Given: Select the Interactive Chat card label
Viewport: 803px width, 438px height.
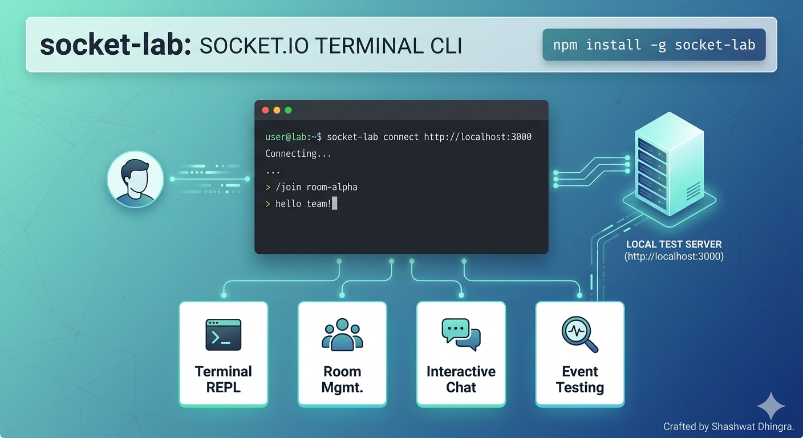Looking at the screenshot, I should [461, 379].
